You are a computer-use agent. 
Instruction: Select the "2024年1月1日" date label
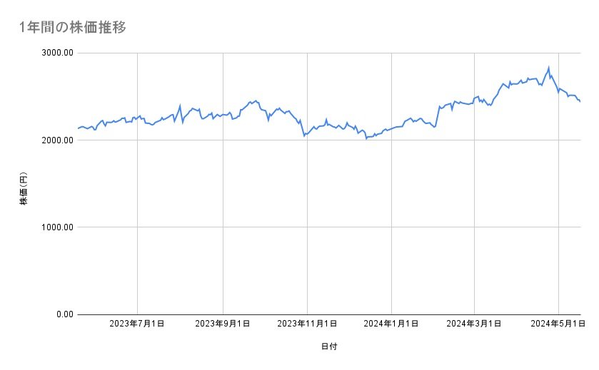pyautogui.click(x=391, y=324)
